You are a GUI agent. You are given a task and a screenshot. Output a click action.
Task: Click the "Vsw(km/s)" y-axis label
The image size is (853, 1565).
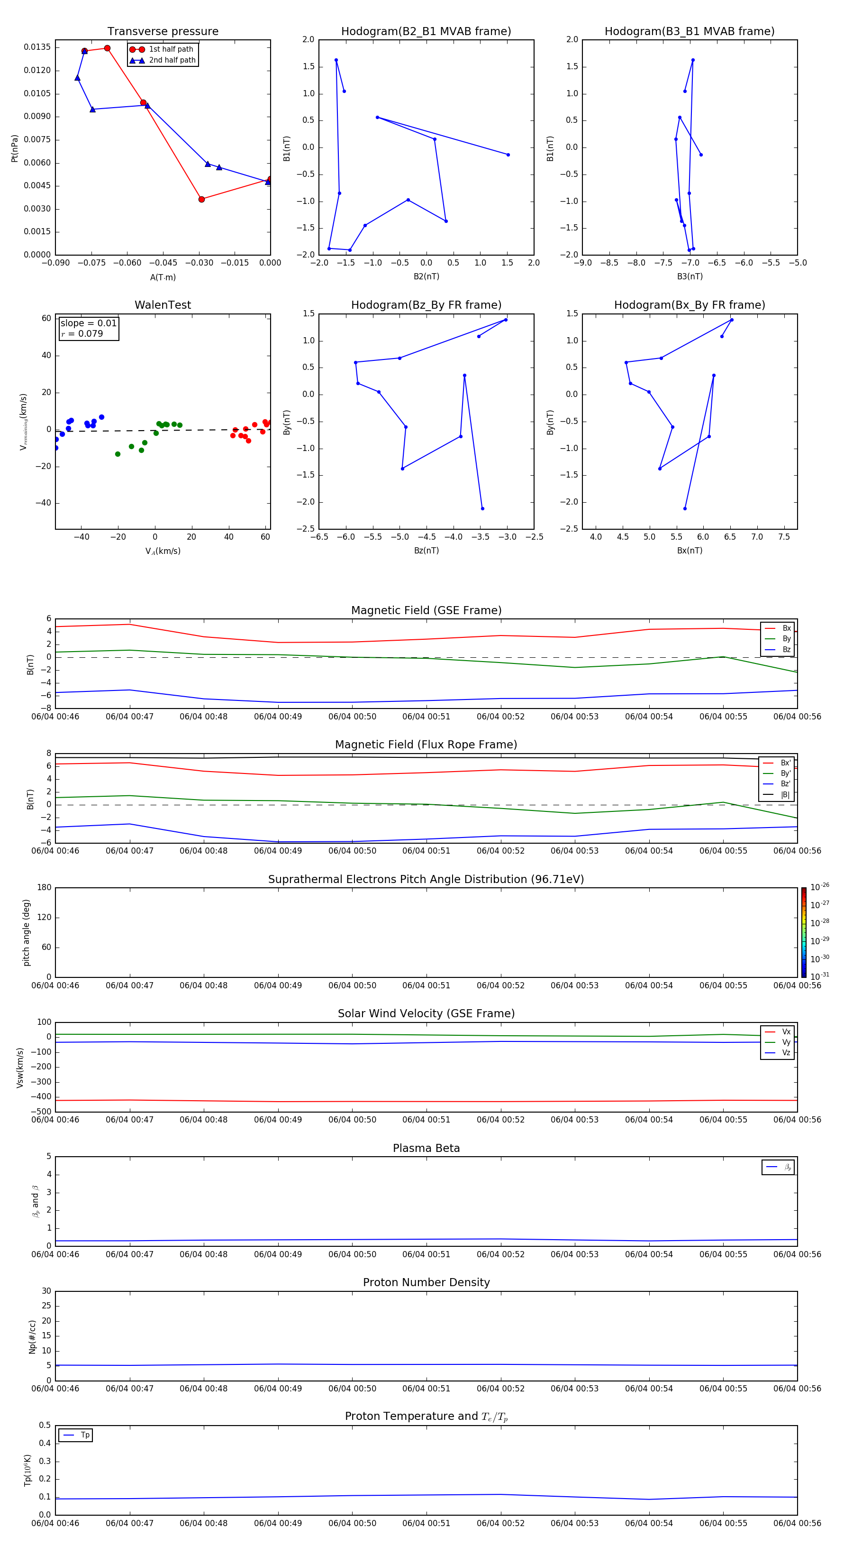point(20,1068)
